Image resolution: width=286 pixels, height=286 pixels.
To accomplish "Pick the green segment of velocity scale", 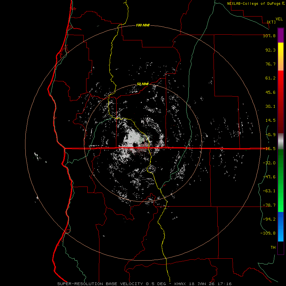I will (x=281, y=180).
